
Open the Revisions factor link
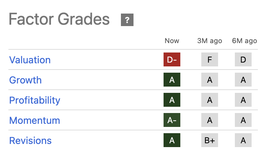click(x=30, y=140)
